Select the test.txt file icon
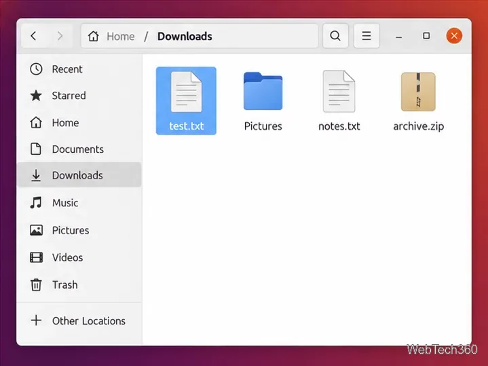This screenshot has width=488, height=366. tap(187, 92)
